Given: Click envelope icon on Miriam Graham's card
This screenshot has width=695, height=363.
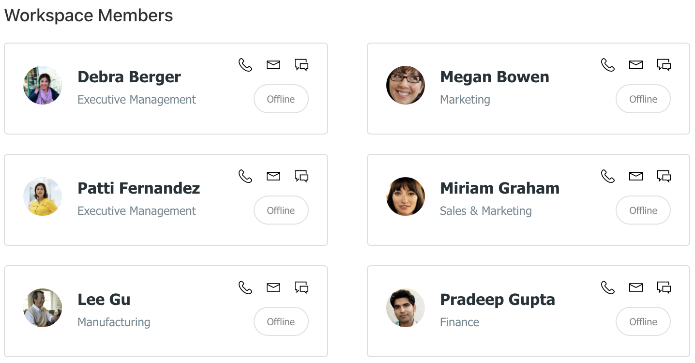Looking at the screenshot, I should [x=635, y=176].
